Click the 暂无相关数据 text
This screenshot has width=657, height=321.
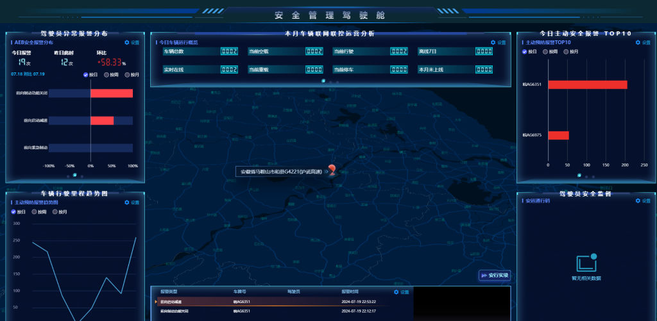tap(586, 278)
